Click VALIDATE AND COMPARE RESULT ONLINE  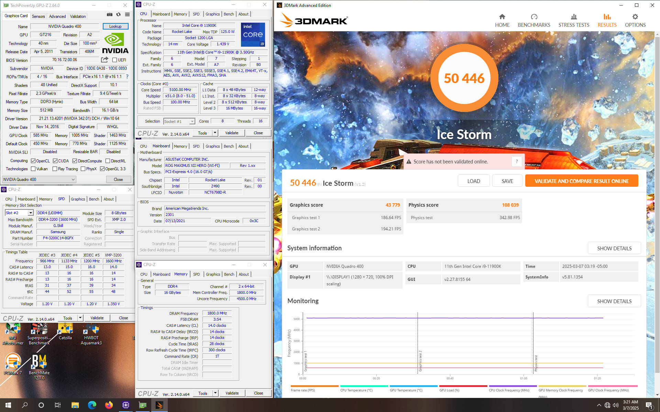pos(582,181)
